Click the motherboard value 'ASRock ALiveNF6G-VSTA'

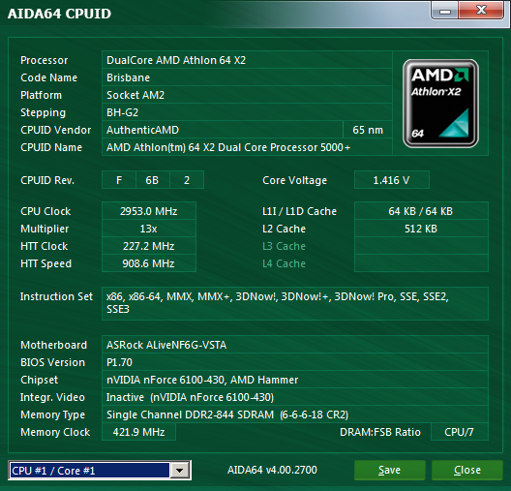295,345
